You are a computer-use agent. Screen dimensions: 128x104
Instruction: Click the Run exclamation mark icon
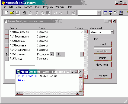coord(68,12)
